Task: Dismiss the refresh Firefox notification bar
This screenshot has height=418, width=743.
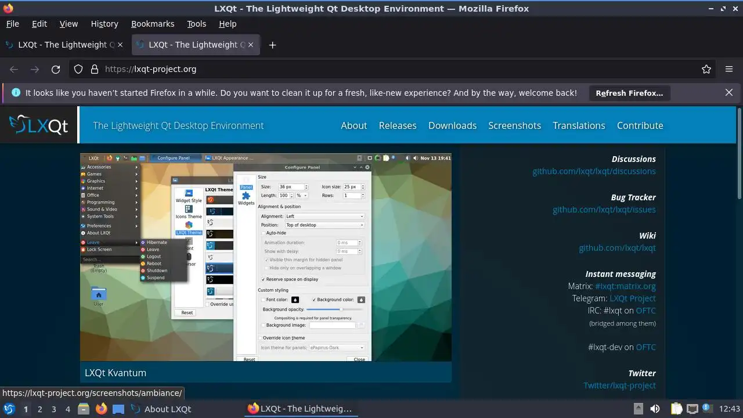Action: [x=729, y=92]
